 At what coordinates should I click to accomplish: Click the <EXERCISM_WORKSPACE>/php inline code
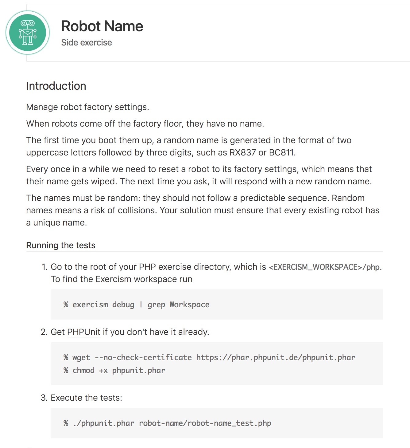[324, 267]
